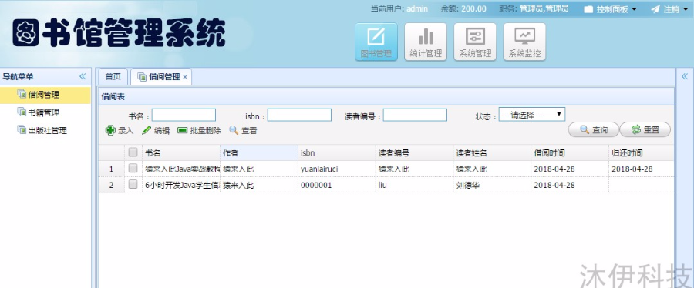Focus the 读者编号 input field
Viewport: 694px width, 288px height.
click(x=415, y=115)
